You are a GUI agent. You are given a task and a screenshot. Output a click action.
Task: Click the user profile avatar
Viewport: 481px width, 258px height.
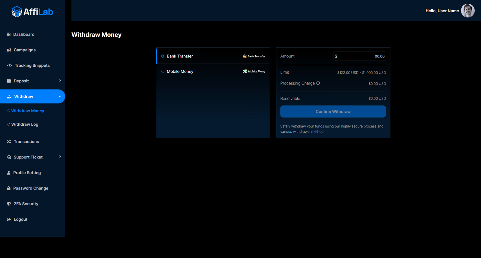(468, 11)
